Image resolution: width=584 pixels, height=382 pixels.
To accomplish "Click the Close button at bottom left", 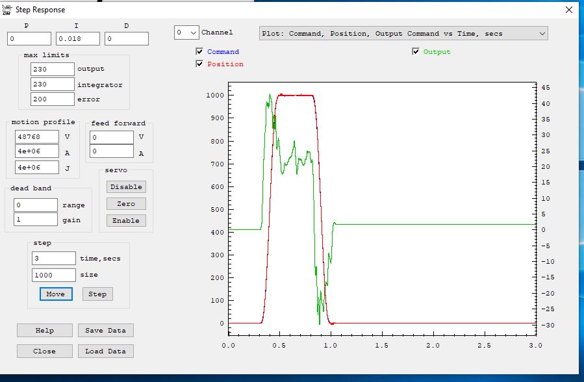I will pyautogui.click(x=45, y=351).
